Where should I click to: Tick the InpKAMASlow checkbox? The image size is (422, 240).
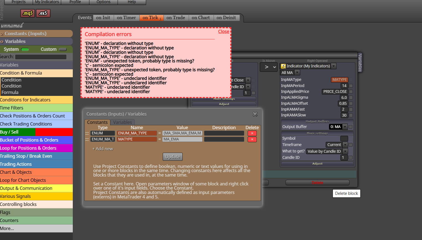click(x=351, y=115)
